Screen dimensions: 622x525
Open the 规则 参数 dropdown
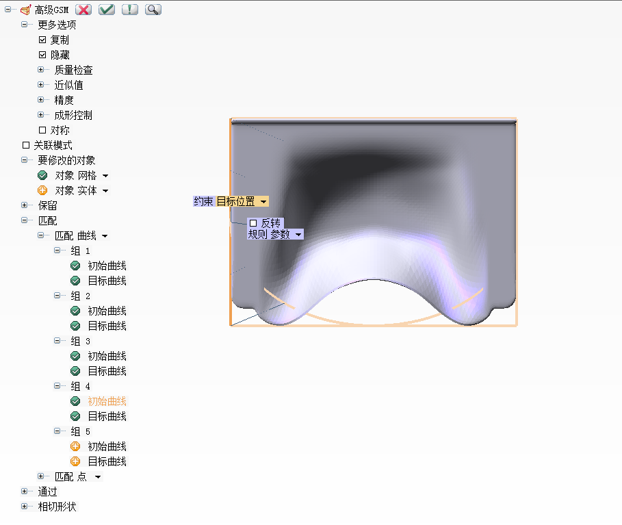[298, 234]
